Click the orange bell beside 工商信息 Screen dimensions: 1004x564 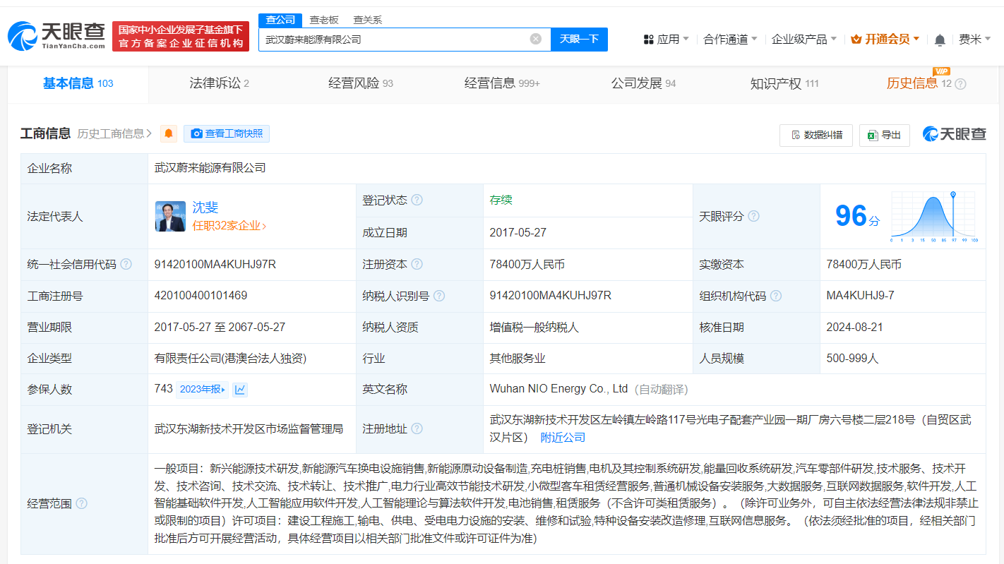coord(168,133)
